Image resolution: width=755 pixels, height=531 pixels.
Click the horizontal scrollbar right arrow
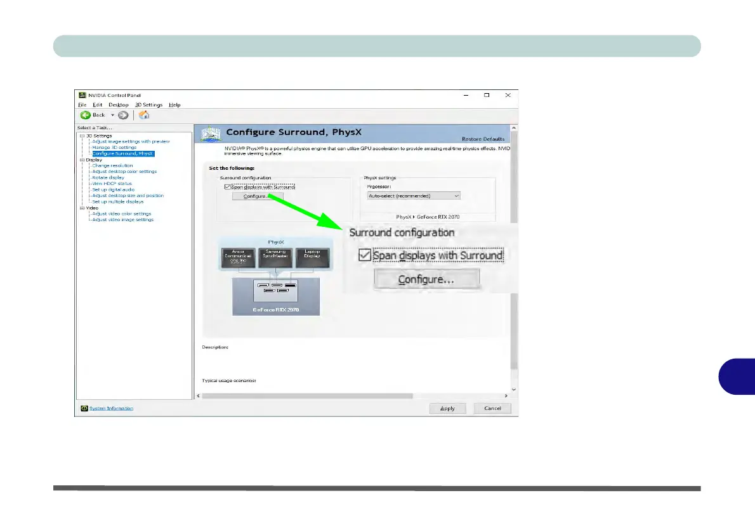(x=506, y=396)
